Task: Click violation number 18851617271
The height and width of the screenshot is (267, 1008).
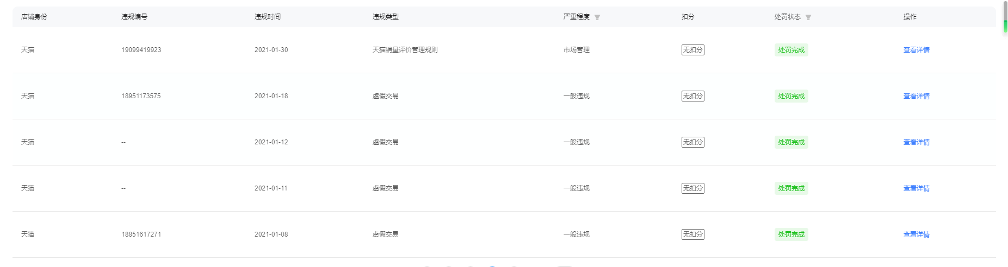Action: 141,234
